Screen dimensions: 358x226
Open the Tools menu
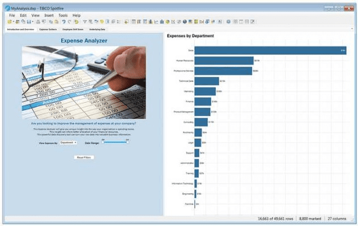tap(63, 15)
